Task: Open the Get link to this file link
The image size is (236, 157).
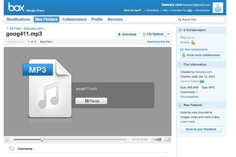Action: 159,42
